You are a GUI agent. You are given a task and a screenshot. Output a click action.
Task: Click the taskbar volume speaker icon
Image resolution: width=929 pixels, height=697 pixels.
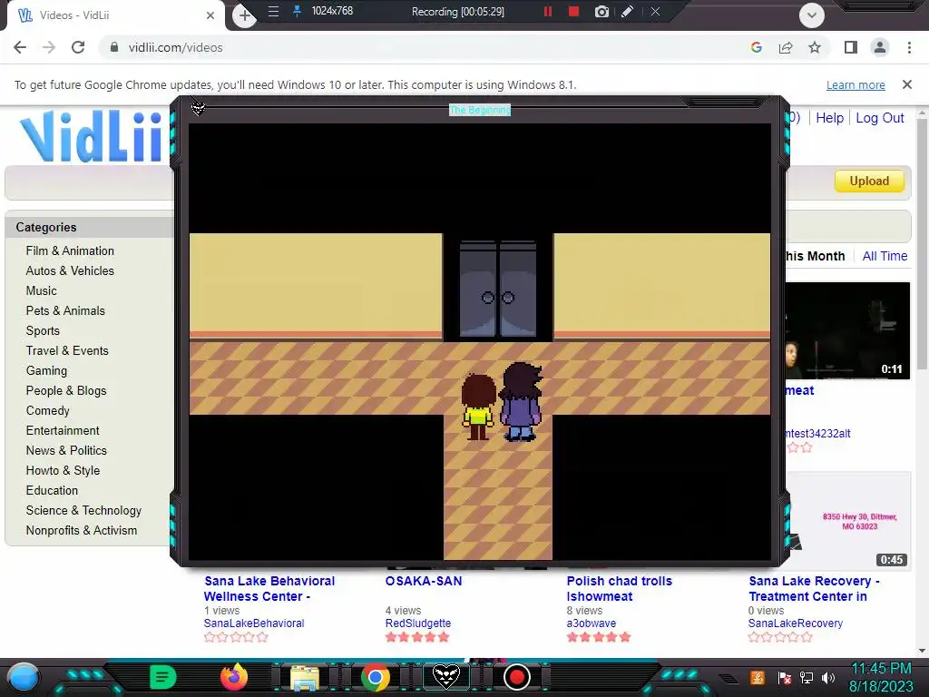828,677
